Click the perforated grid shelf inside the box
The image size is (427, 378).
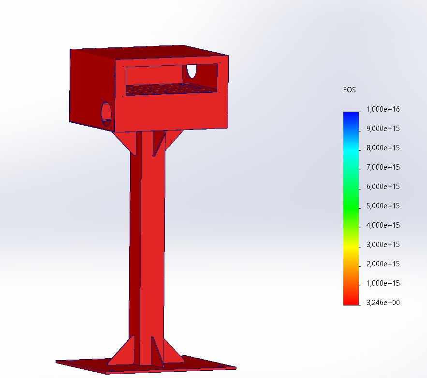(x=169, y=88)
